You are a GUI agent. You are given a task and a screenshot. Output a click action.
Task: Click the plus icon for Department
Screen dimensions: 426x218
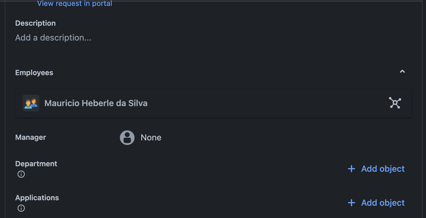pos(351,169)
